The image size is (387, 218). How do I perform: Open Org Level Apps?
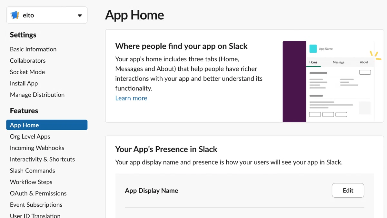30,137
